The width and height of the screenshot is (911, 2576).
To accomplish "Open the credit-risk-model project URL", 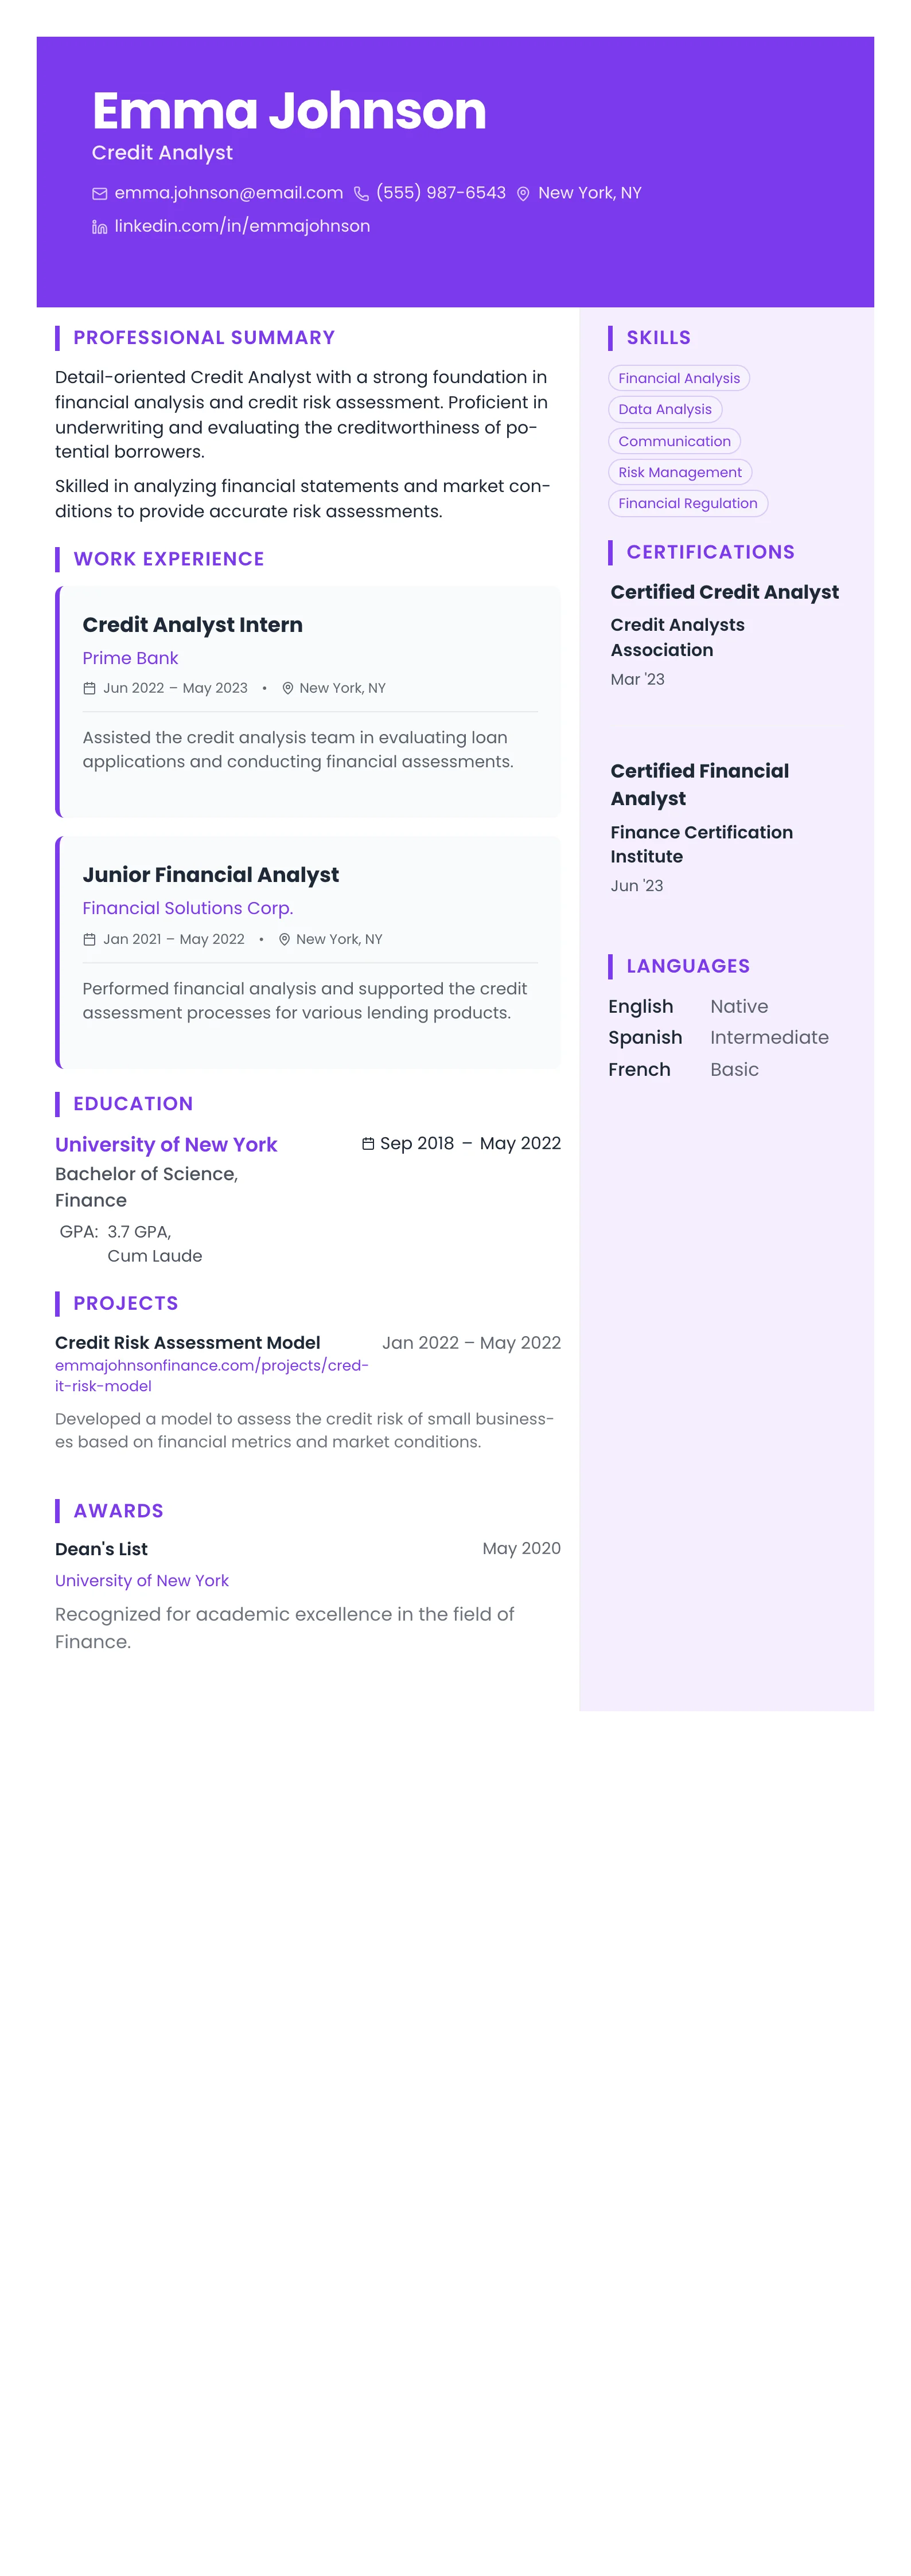I will [211, 1375].
